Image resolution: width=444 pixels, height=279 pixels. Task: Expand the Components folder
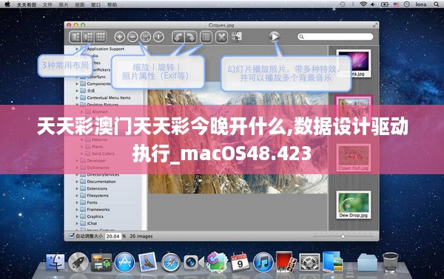[77, 84]
